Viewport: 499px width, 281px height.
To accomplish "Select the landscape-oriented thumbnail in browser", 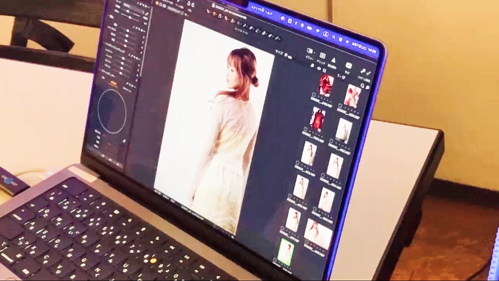I will tap(317, 234).
